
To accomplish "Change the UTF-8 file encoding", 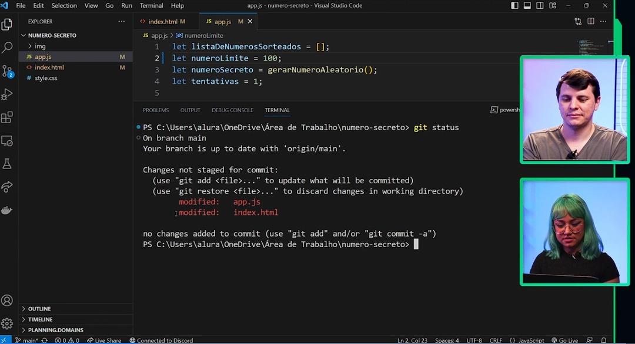I will [x=474, y=340].
